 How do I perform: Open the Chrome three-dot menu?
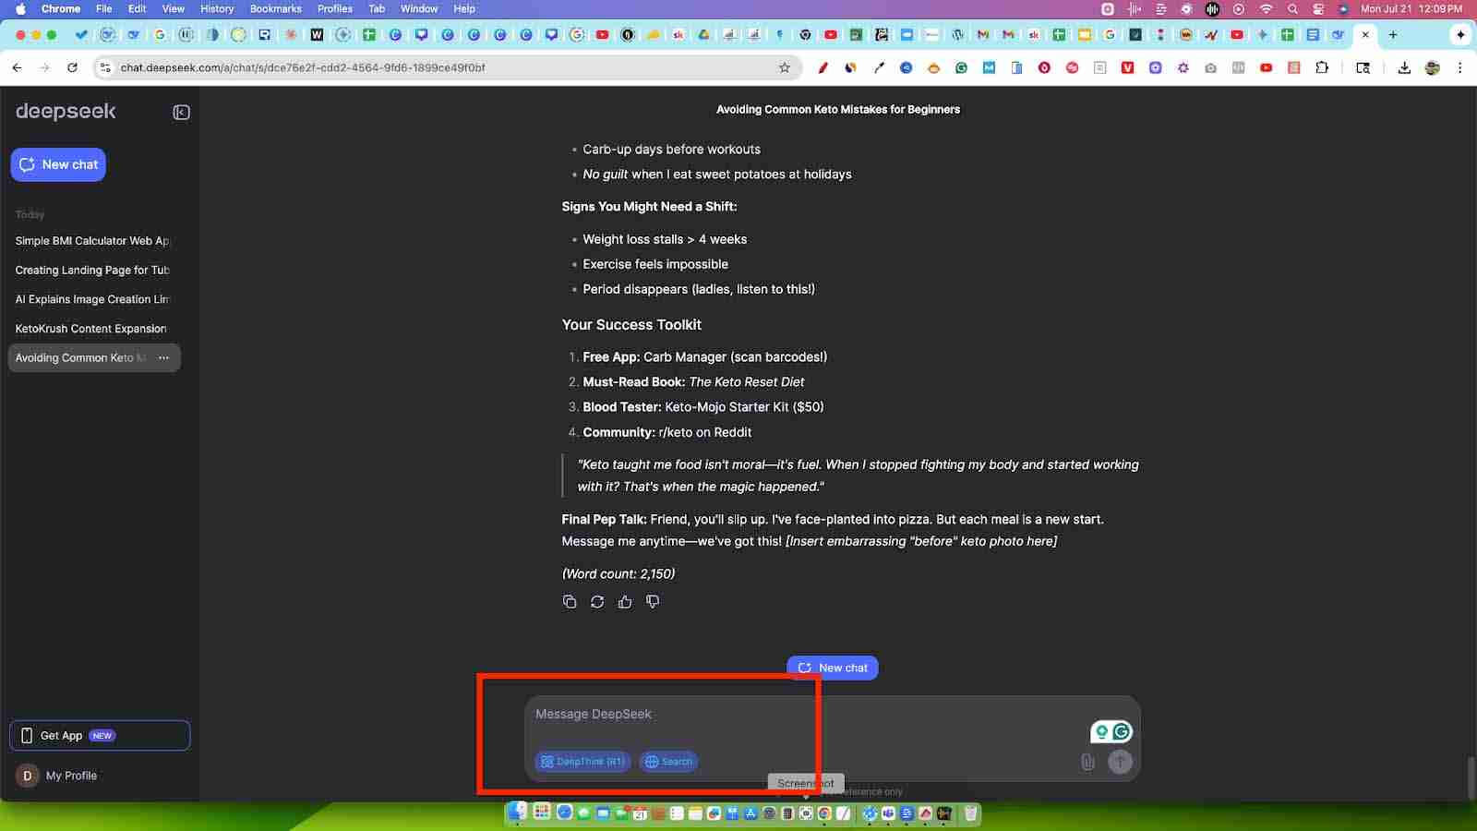click(x=1459, y=67)
